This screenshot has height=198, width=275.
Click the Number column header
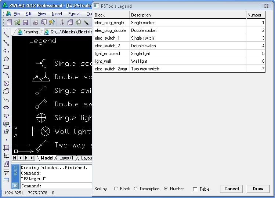point(256,15)
